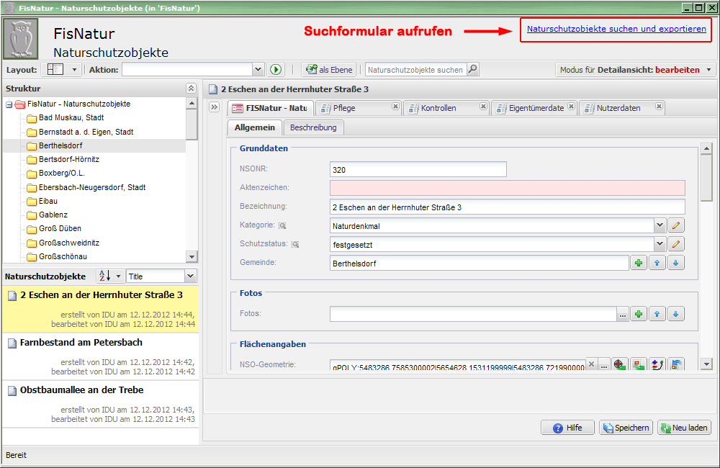
Task: Collapse the Struktur panel
Action: (x=191, y=88)
